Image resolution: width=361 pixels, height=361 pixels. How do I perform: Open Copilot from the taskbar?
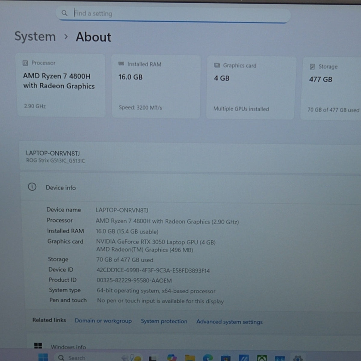pyautogui.click(x=172, y=358)
